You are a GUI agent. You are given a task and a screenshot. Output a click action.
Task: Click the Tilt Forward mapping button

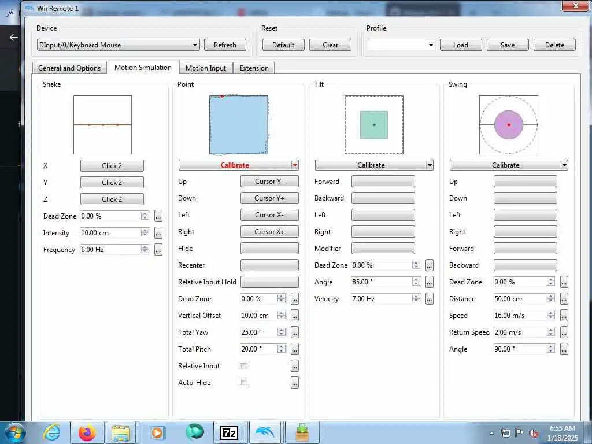383,181
